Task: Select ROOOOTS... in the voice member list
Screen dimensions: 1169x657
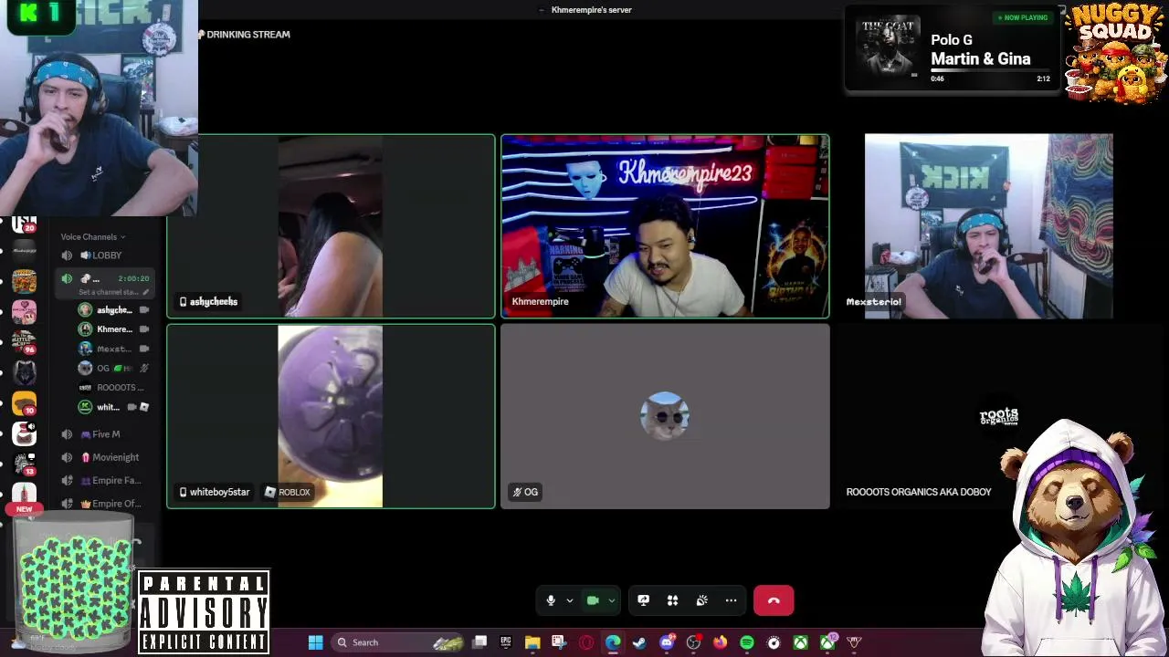Action: point(113,388)
